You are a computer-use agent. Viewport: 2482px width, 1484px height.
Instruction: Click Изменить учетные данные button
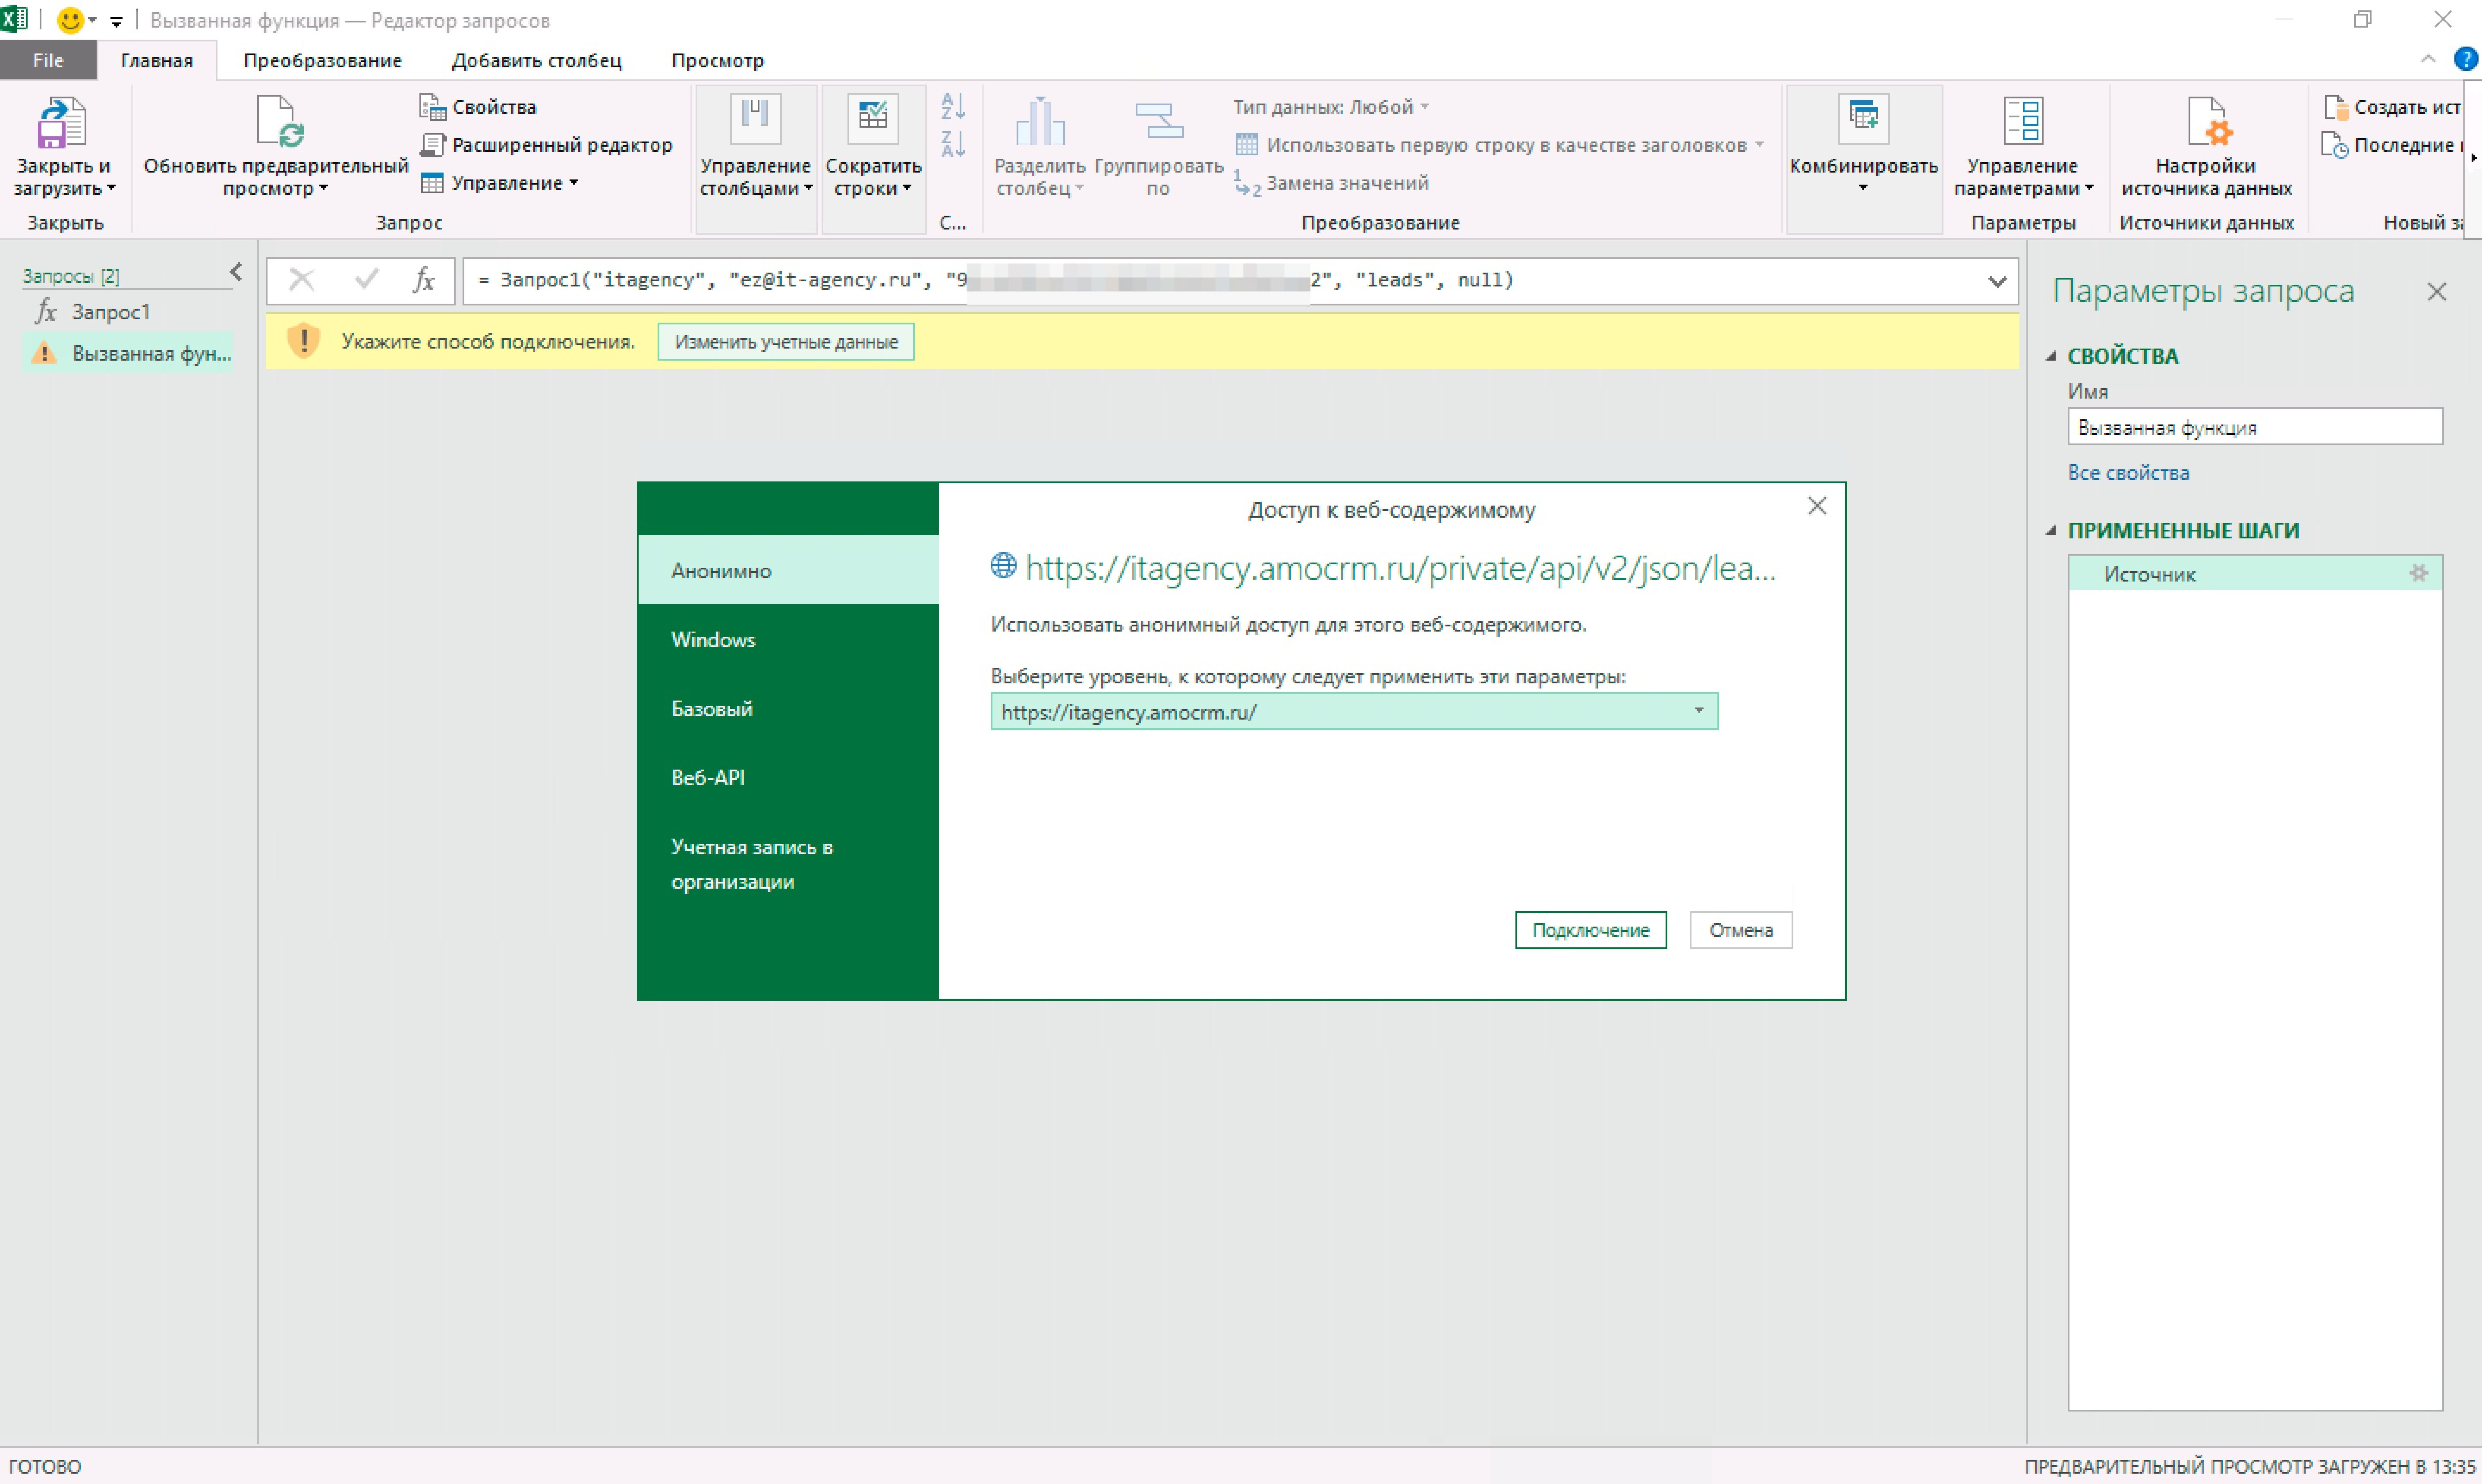click(786, 342)
